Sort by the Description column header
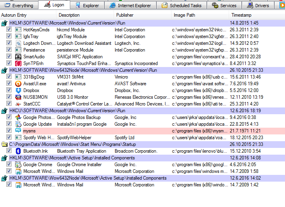The image size is (285, 207). point(85,15)
